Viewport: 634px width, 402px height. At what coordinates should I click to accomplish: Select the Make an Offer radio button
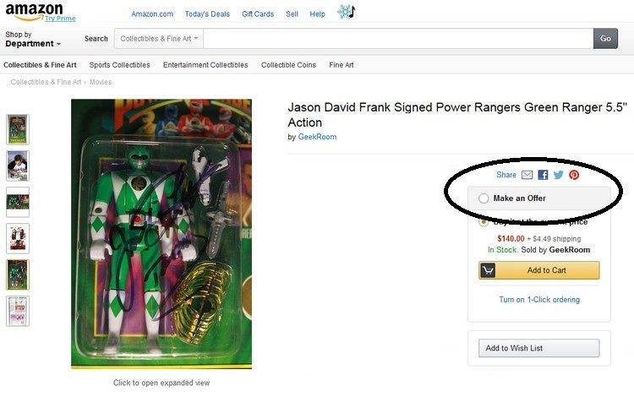[484, 198]
